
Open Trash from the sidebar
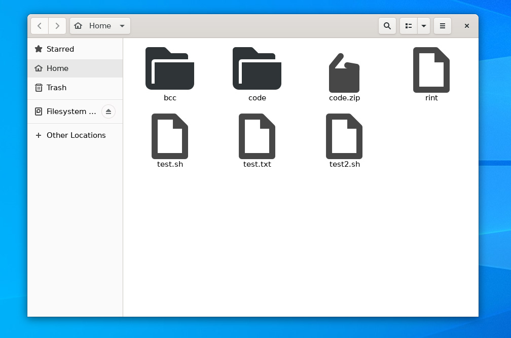(56, 88)
